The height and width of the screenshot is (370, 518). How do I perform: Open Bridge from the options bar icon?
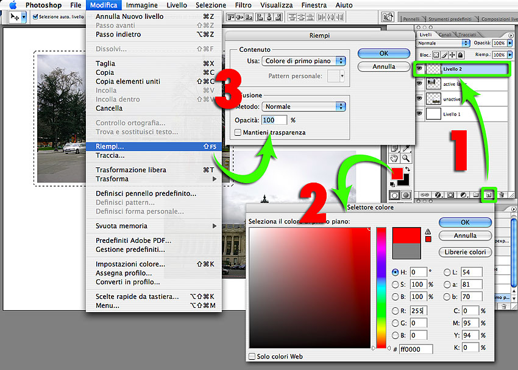(x=388, y=17)
